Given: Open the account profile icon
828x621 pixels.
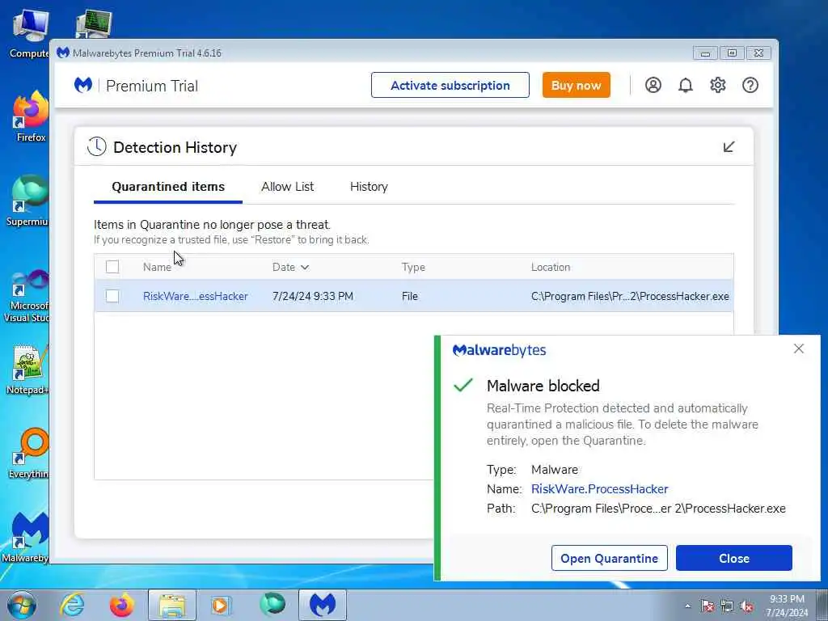Looking at the screenshot, I should click(653, 85).
